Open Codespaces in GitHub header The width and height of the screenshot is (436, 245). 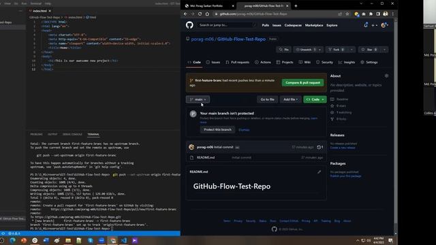click(x=293, y=25)
